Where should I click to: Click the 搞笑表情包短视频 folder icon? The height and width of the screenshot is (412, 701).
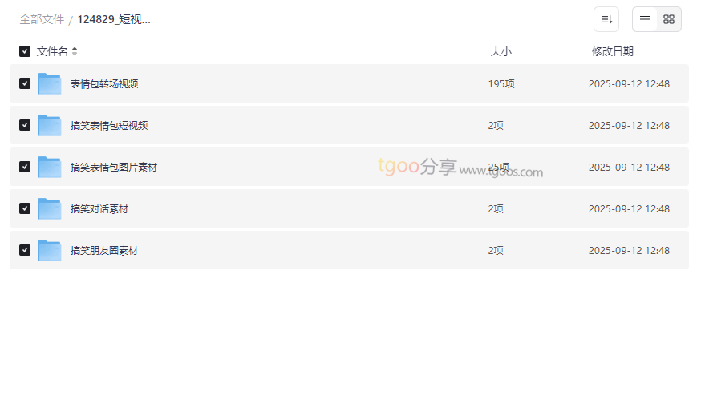click(50, 126)
